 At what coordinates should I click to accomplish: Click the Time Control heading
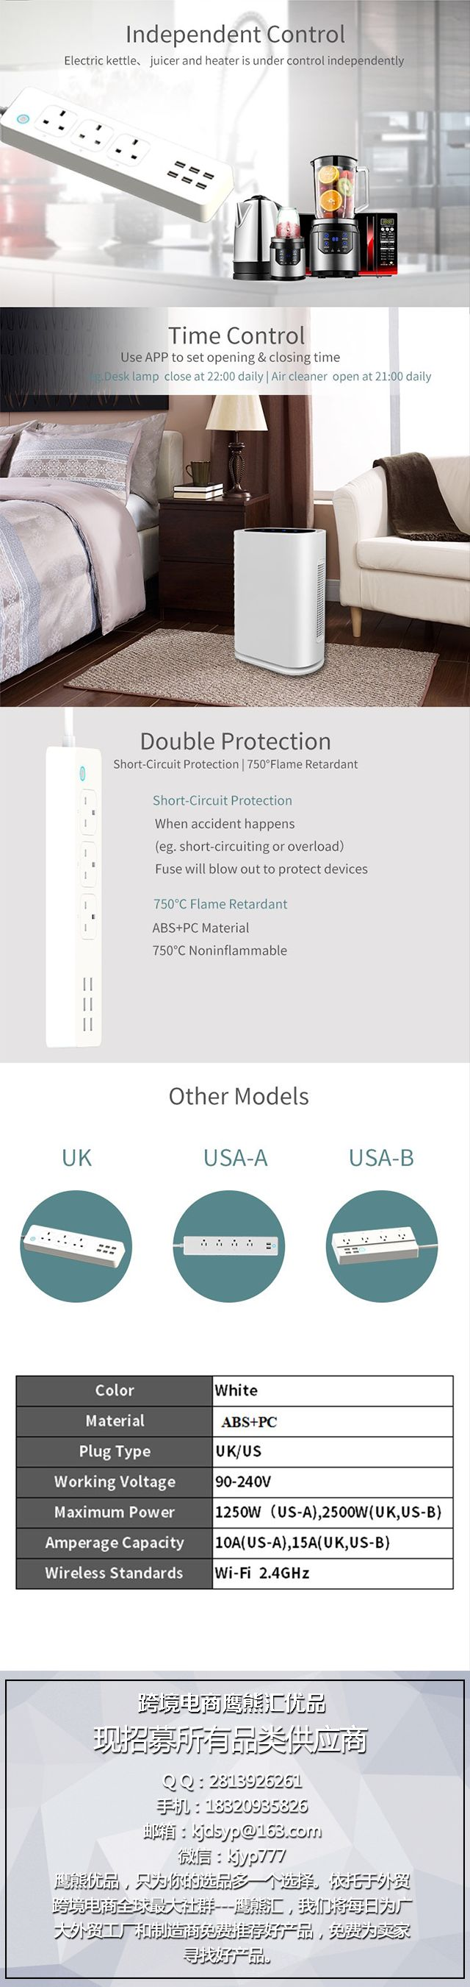coord(236,335)
